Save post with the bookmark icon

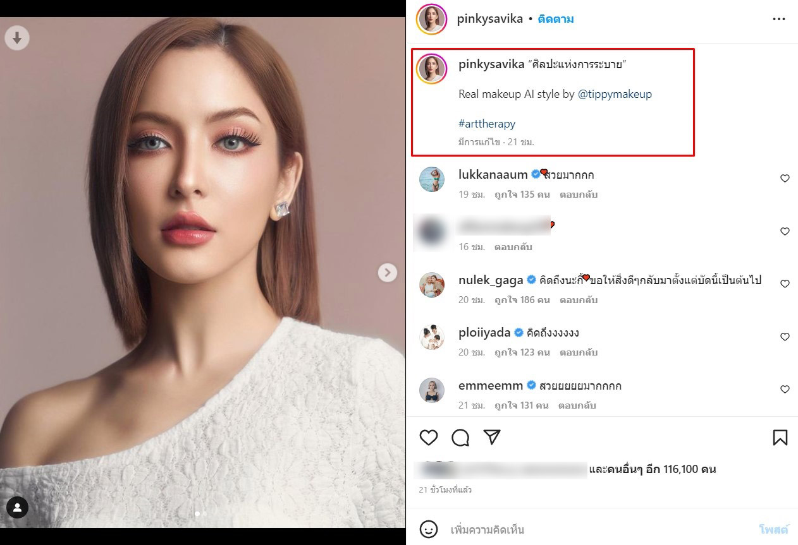click(x=780, y=437)
